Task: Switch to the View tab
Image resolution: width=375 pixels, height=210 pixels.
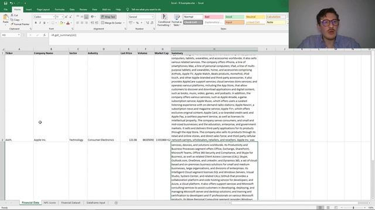Action: pos(94,9)
